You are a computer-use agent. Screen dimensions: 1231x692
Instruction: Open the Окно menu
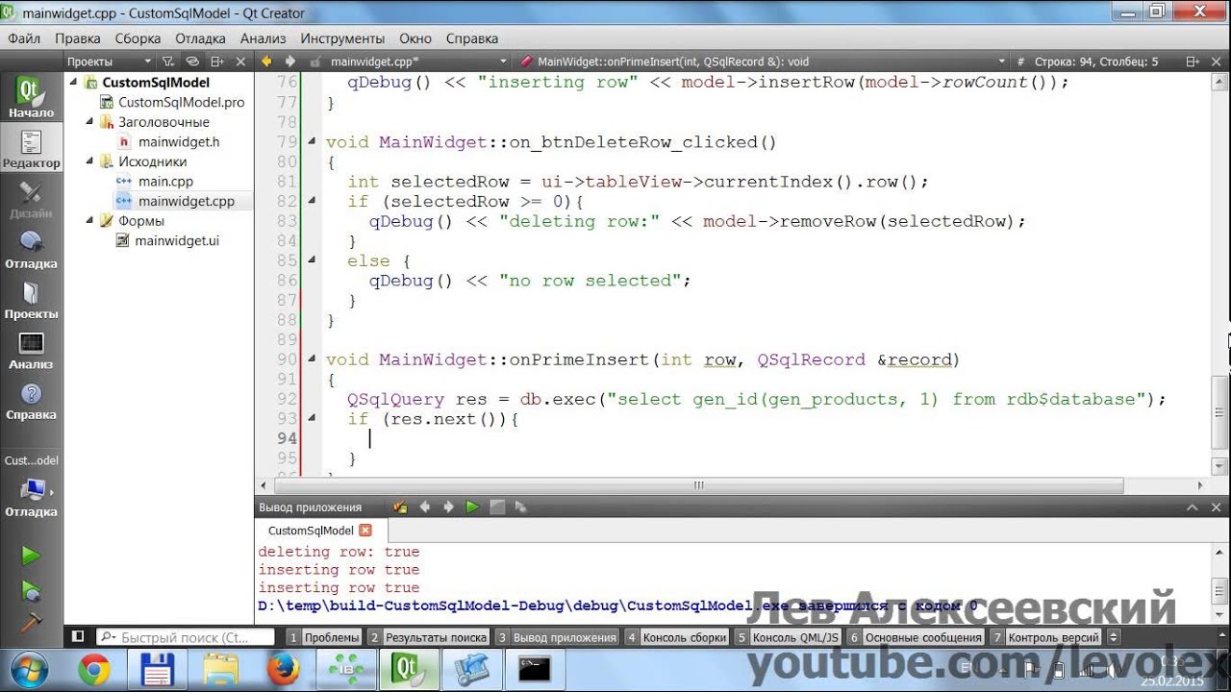415,38
